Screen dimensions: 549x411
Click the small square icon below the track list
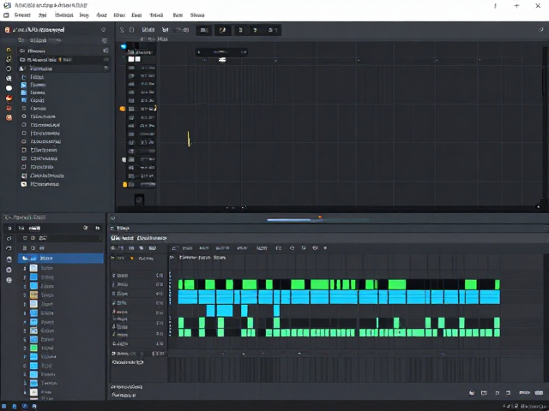[139, 200]
